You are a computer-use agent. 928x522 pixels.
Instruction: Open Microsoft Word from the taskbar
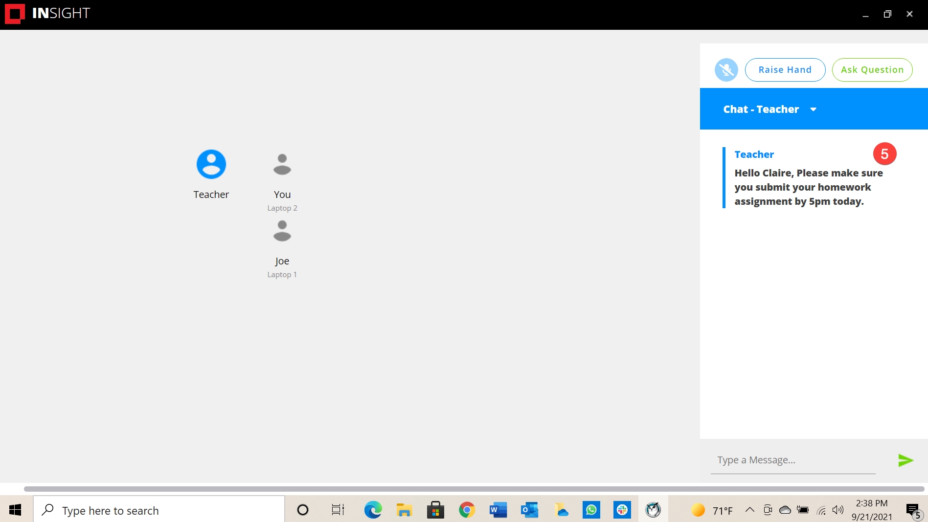(x=498, y=510)
